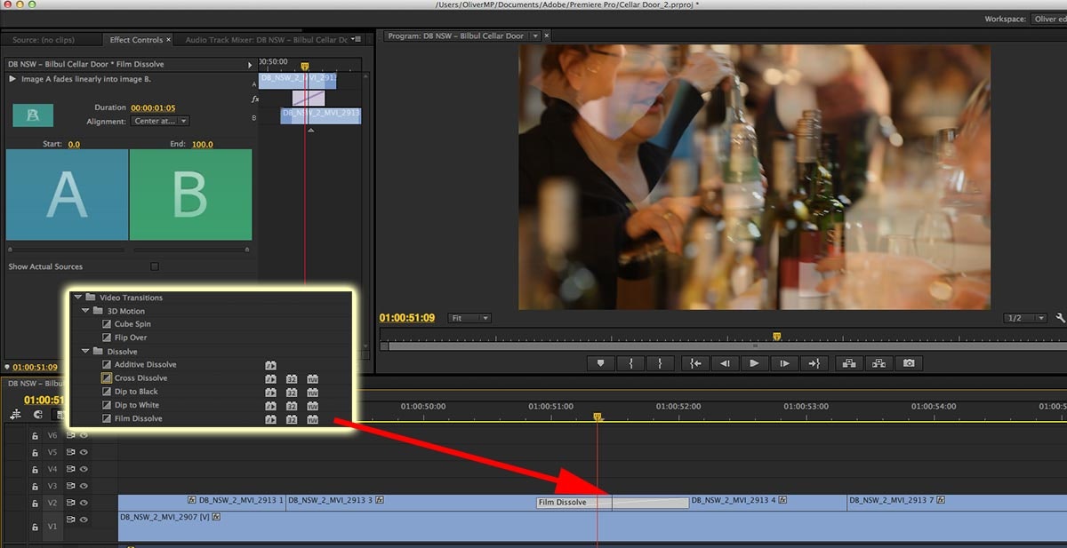Add a marker in the Program monitor
Viewport: 1067px width, 548px height.
point(600,363)
